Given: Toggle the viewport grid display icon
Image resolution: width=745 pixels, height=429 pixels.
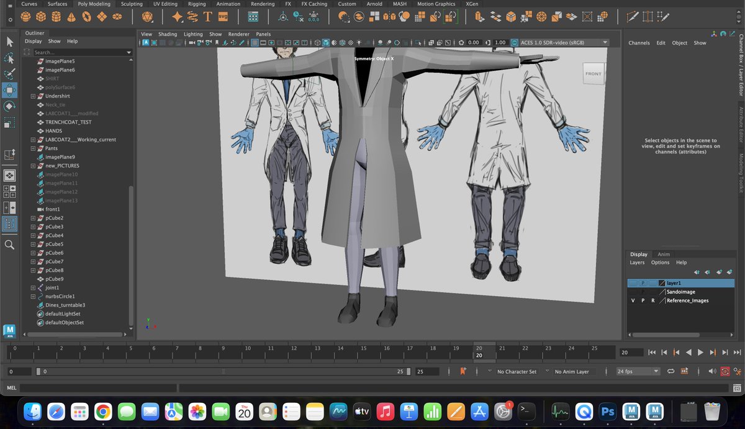Looking at the screenshot, I should point(255,43).
